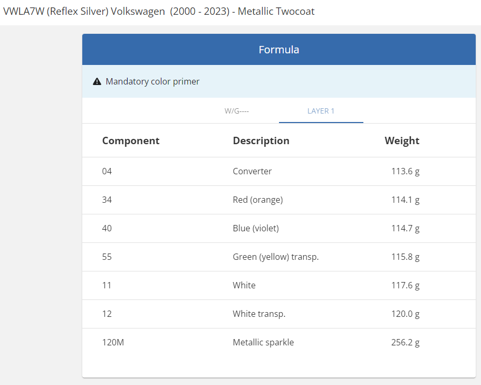Select the LAYER 1 tab
The width and height of the screenshot is (481, 385).
321,111
